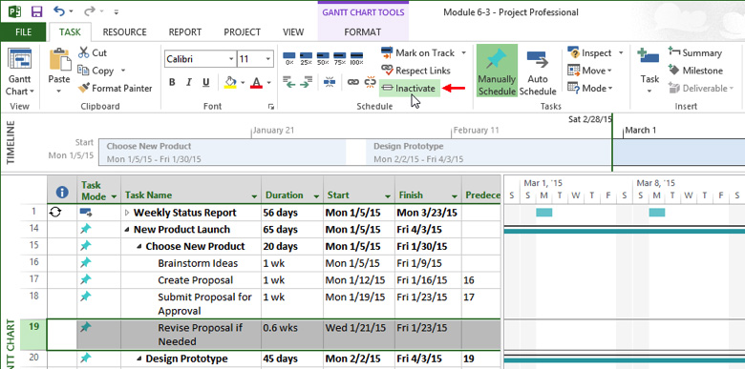
Task: Click the Mar 2 status report Gantt bar
Action: point(544,213)
